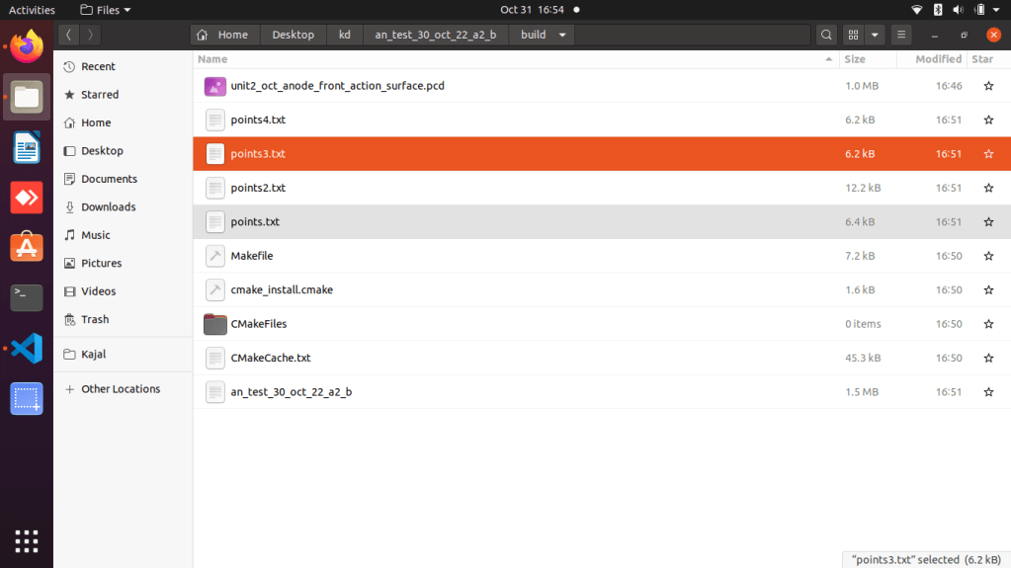The width and height of the screenshot is (1011, 568).
Task: Navigate to the kd path segment
Action: tap(344, 35)
